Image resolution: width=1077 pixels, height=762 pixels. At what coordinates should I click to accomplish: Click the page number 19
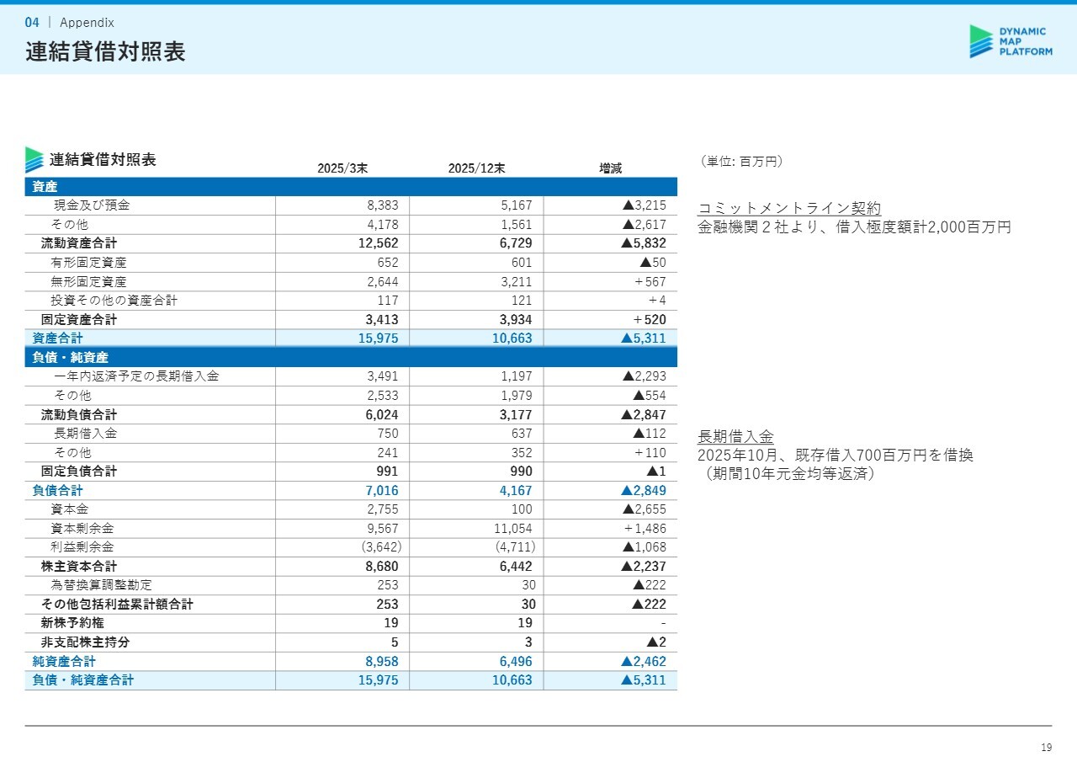tap(1046, 748)
